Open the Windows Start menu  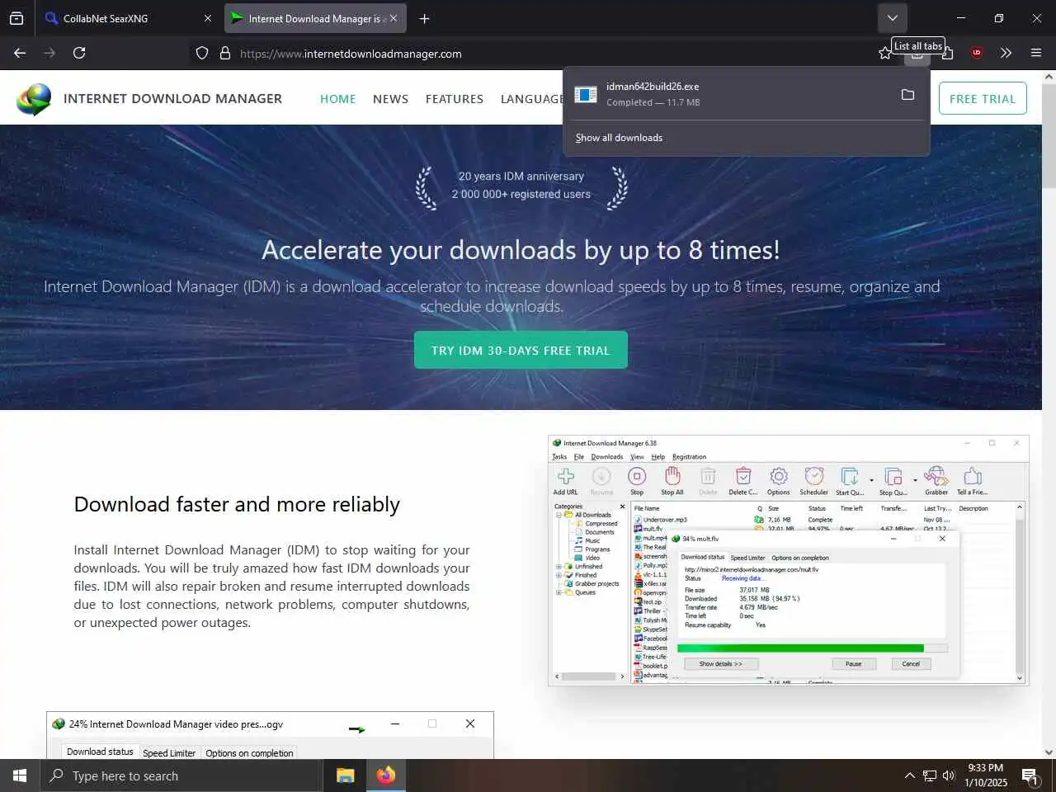coord(20,775)
